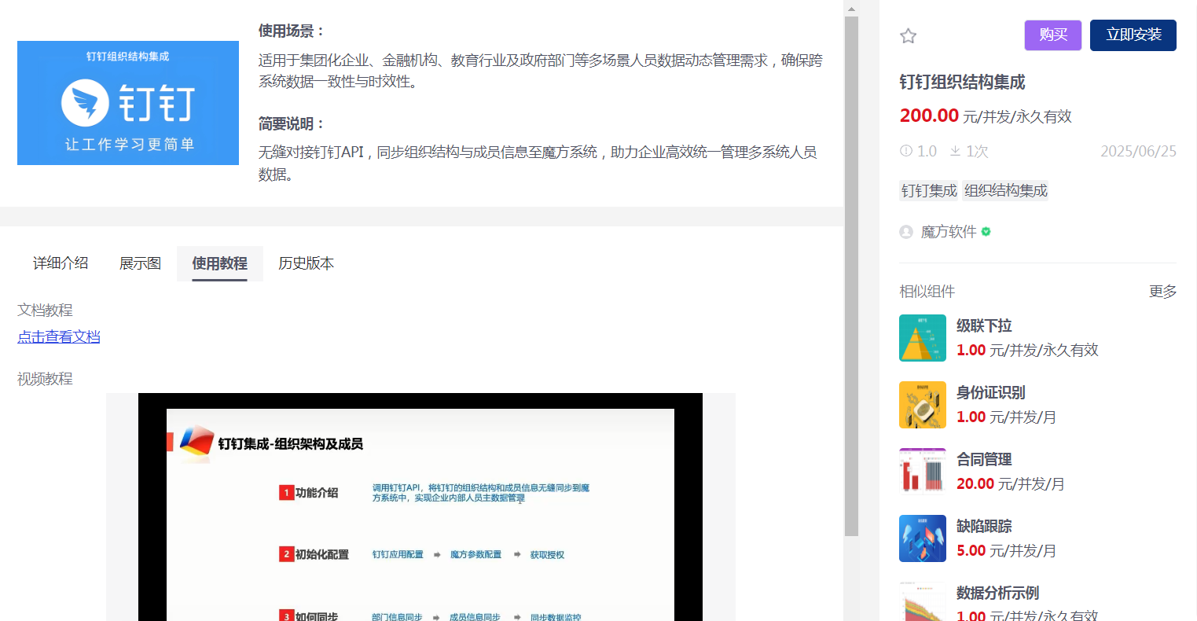Click the 文档教程 label
This screenshot has width=1197, height=621.
[45, 310]
